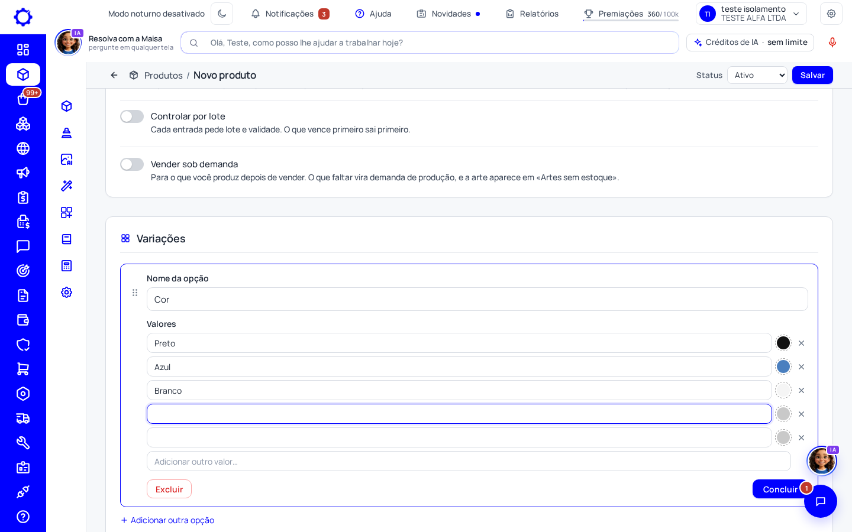Click the Excluir button
This screenshot has height=532, width=852.
[169, 489]
